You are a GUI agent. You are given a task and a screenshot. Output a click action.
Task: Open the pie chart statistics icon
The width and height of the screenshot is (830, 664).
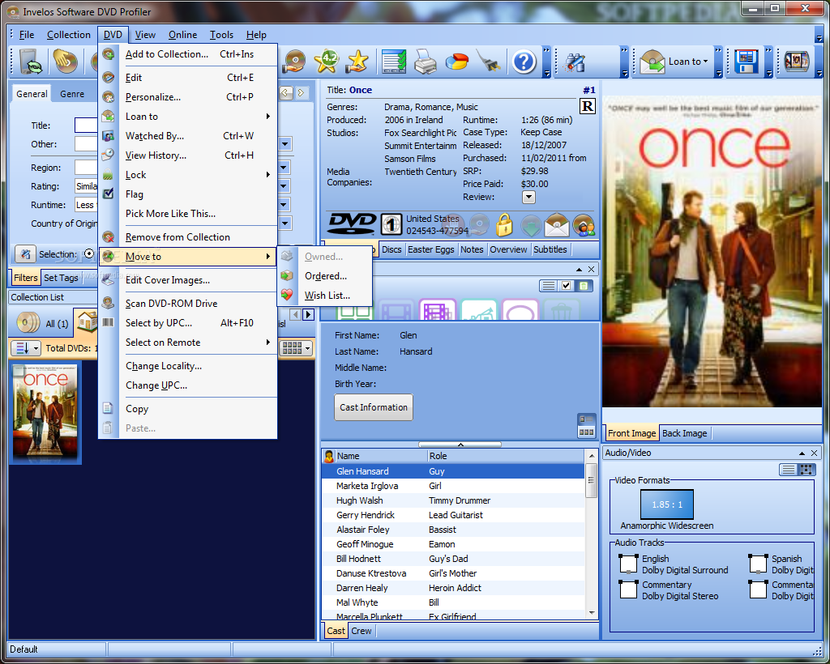[456, 62]
